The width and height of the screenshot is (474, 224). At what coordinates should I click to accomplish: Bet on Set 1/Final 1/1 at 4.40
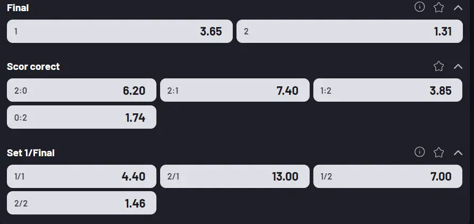pos(82,176)
